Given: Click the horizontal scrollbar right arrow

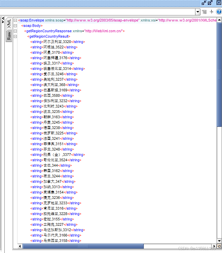Looking at the screenshot, I should (214, 246).
